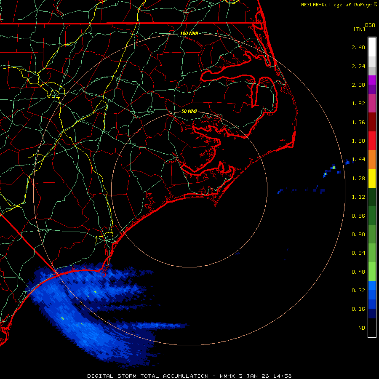Click the 1.92 legend value
379x379 pixels.
tap(358, 104)
